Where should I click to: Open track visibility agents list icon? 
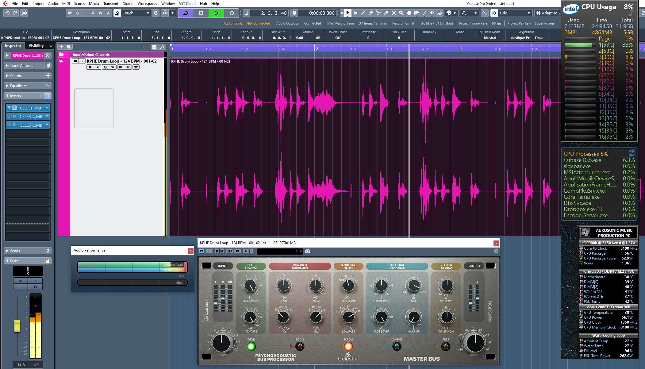pyautogui.click(x=154, y=47)
